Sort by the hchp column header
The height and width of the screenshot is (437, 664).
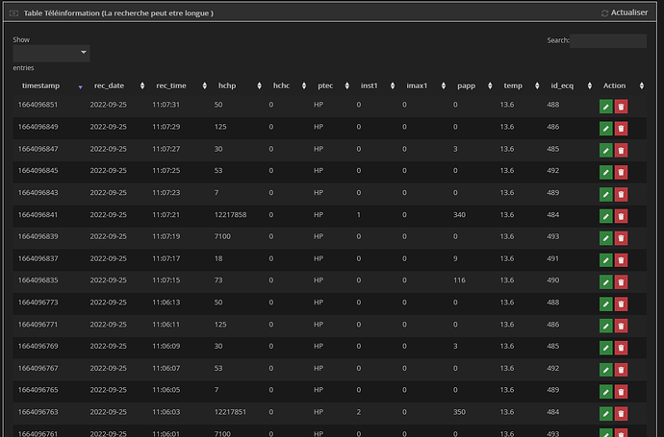pos(227,85)
